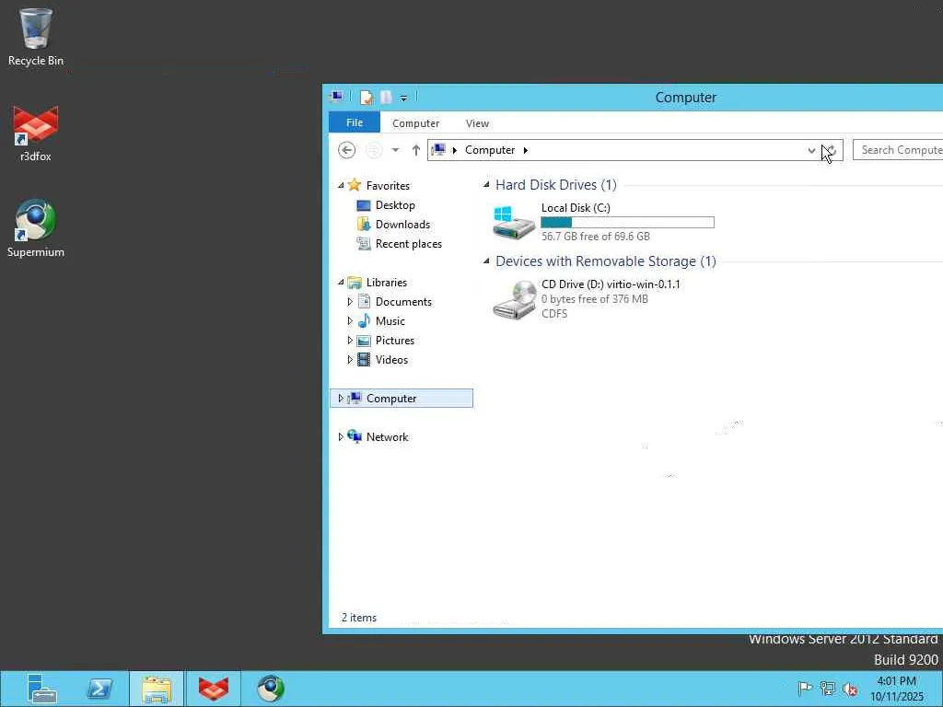Select the Videos library
Image resolution: width=943 pixels, height=707 pixels.
click(391, 360)
